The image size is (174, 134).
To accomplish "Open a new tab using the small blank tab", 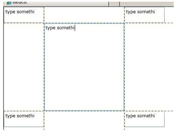I will point(114,4).
